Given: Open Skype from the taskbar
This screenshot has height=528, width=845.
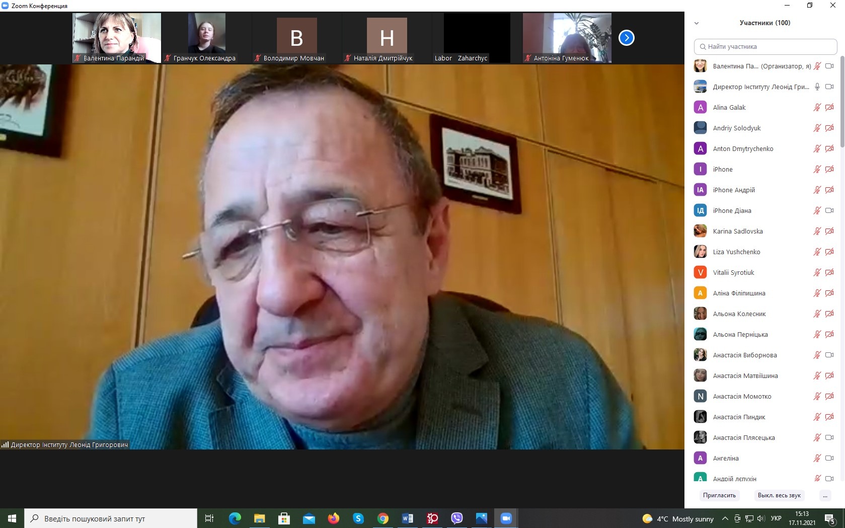Looking at the screenshot, I should point(358,518).
